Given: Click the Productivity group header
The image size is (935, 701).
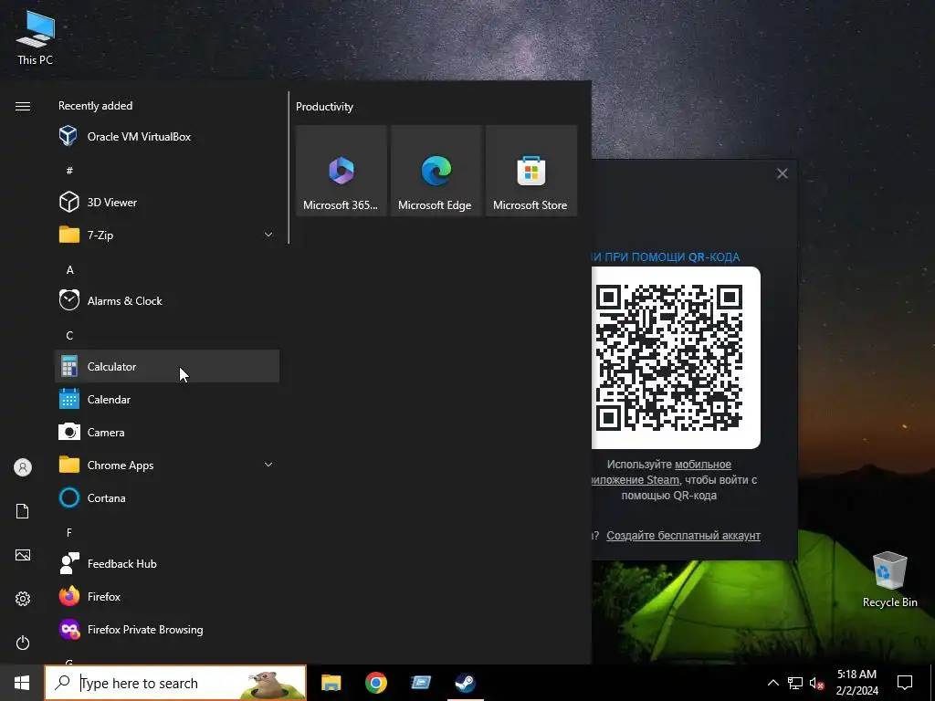Looking at the screenshot, I should [324, 107].
